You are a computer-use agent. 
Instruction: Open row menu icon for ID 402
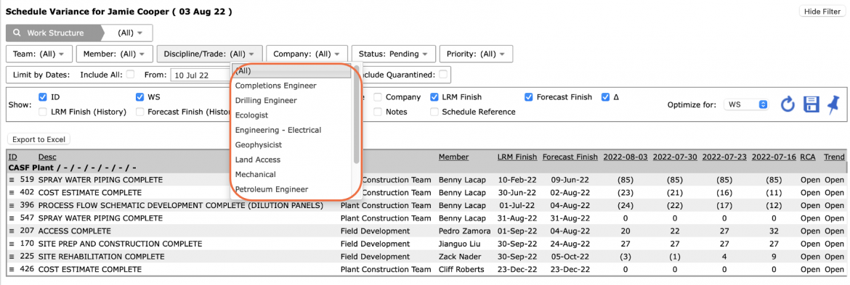click(x=12, y=192)
